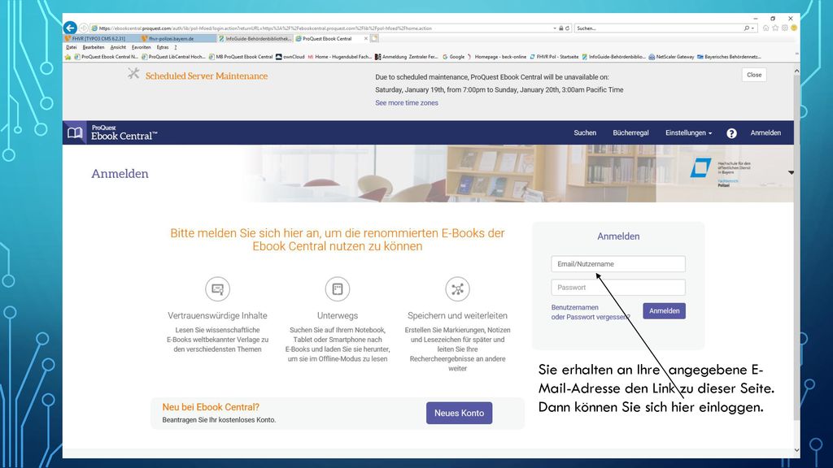Viewport: 833px width, 468px height.
Task: Click the Unterwegs tablet icon
Action: (x=338, y=289)
